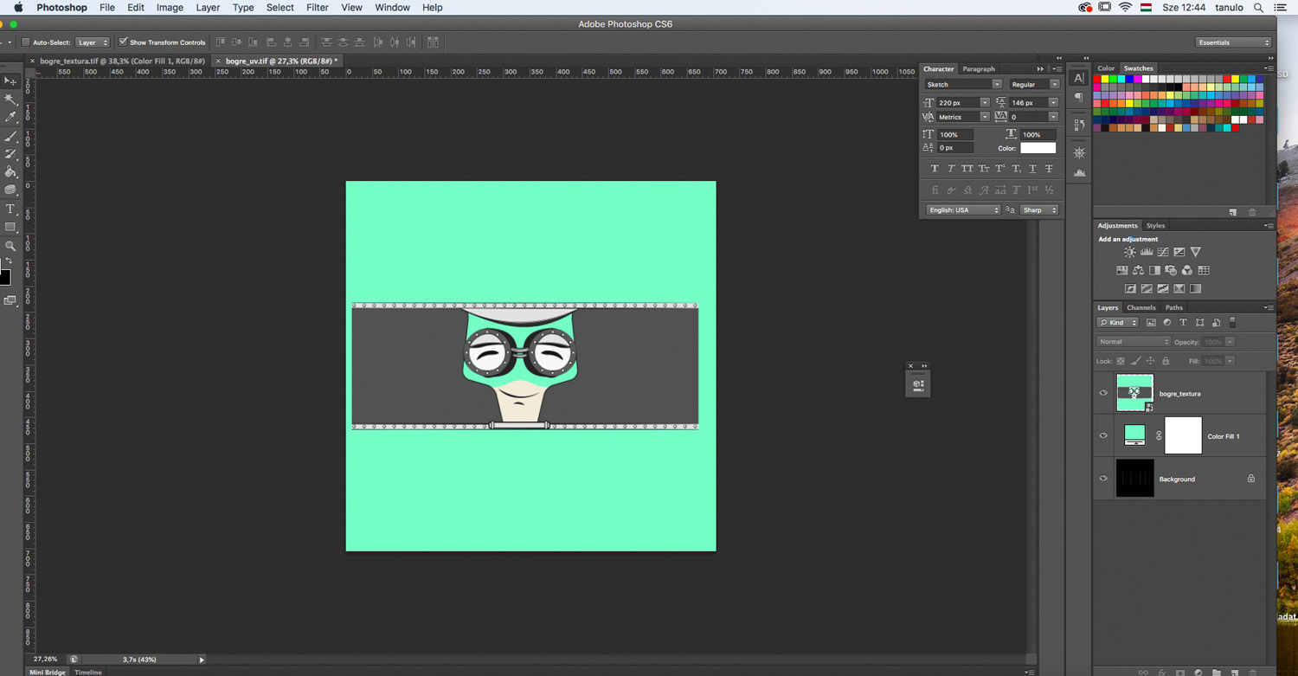1298x676 pixels.
Task: Switch to the Channels tab
Action: [x=1141, y=308]
